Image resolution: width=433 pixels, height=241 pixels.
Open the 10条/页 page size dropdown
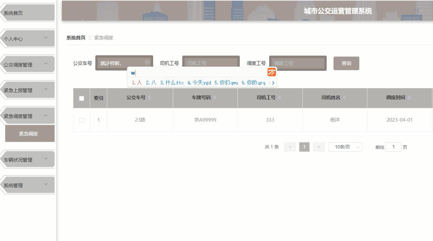tap(345, 147)
